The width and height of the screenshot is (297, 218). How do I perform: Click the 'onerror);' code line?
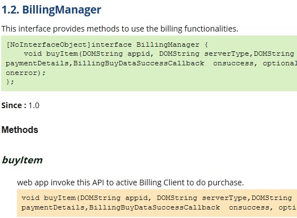(x=25, y=73)
